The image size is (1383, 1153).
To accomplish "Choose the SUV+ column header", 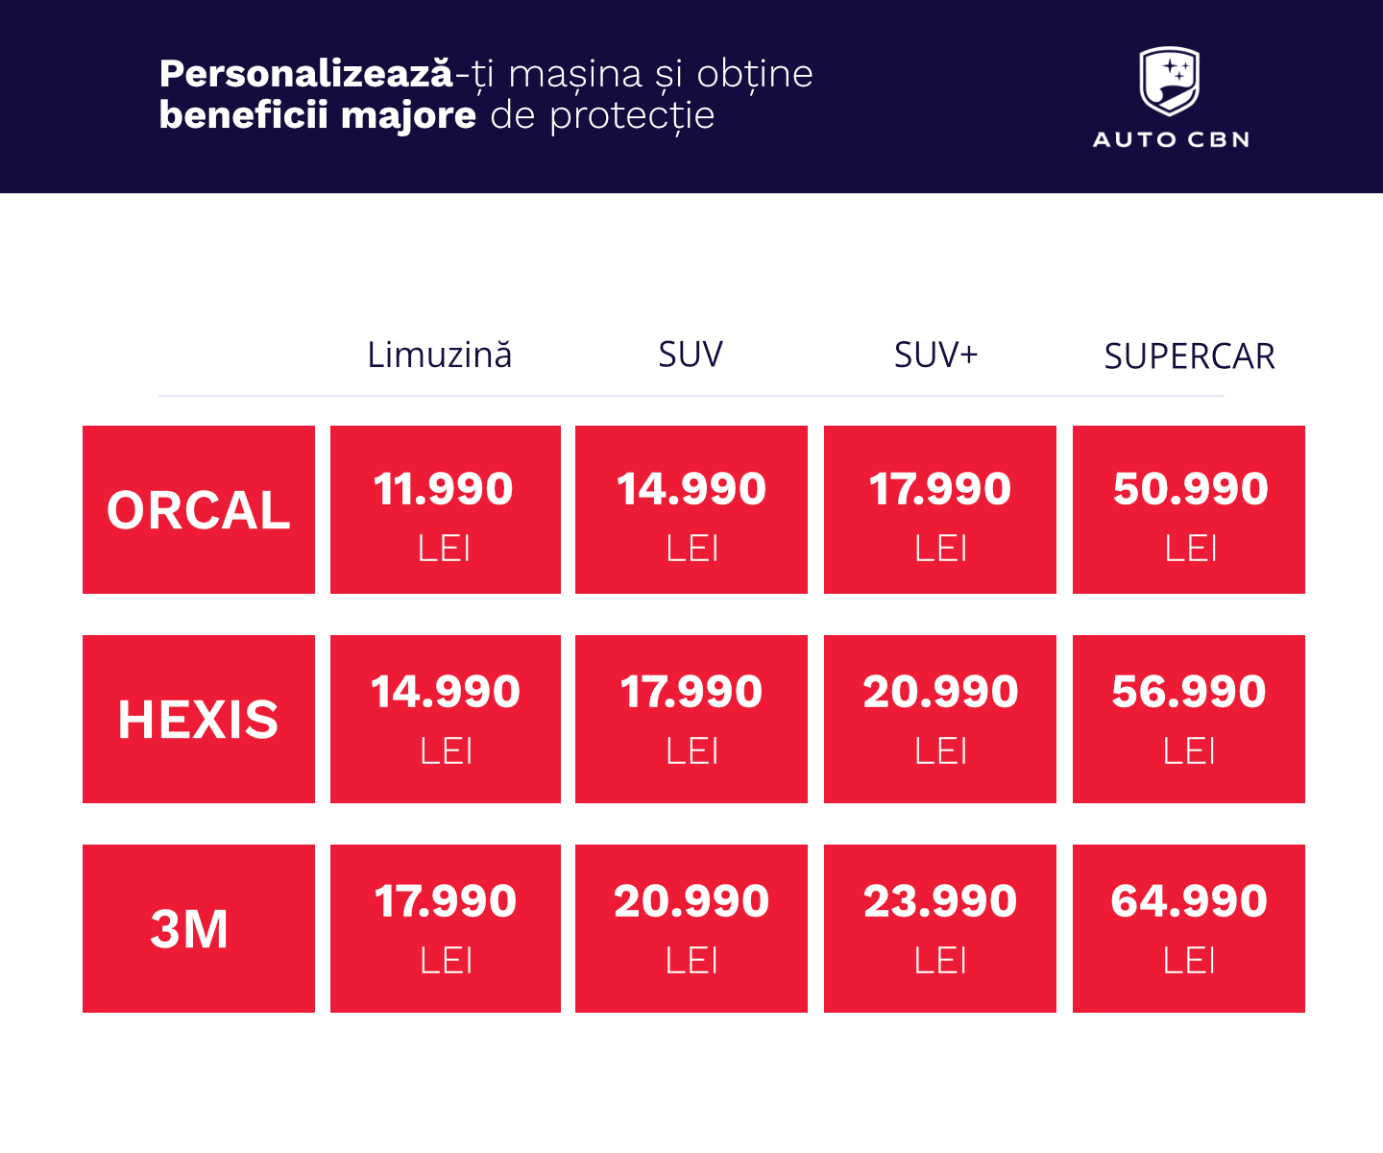I will [936, 356].
